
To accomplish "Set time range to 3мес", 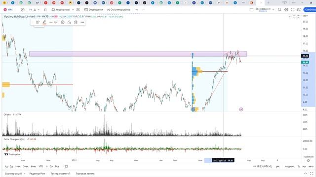I will pos(26,166).
